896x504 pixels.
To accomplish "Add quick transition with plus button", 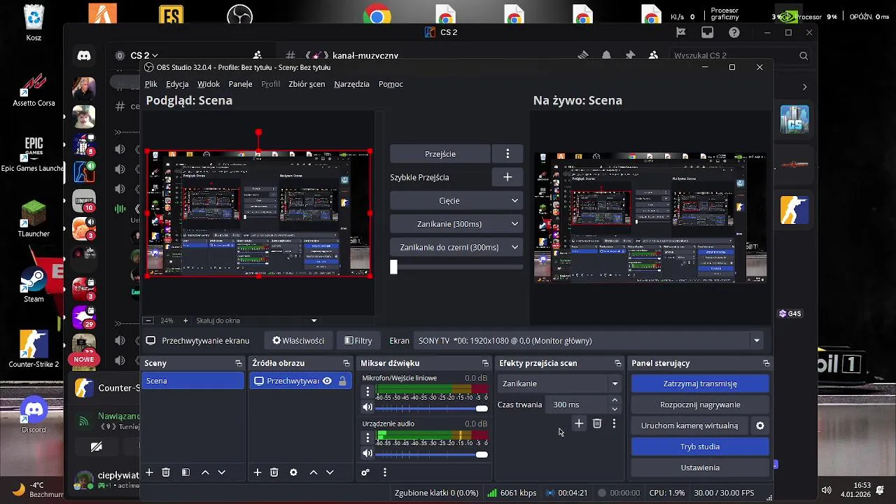I will (x=507, y=177).
